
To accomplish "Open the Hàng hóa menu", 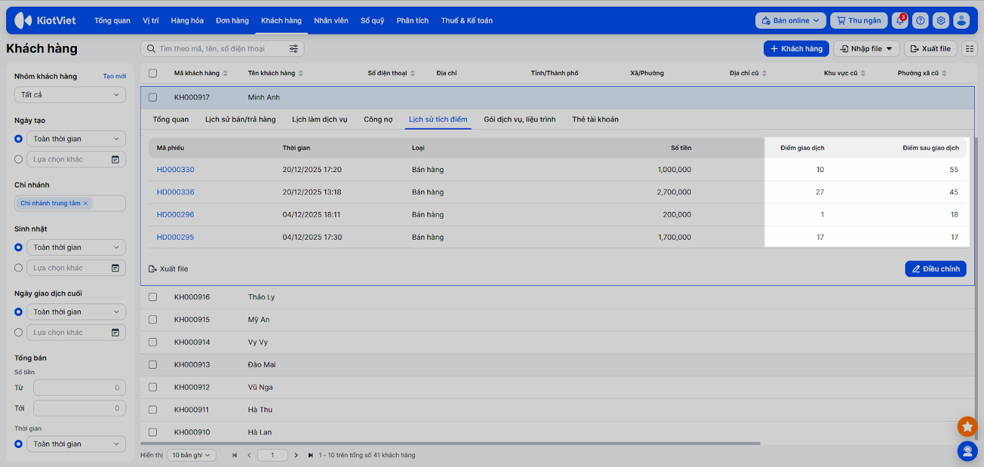I will point(187,21).
